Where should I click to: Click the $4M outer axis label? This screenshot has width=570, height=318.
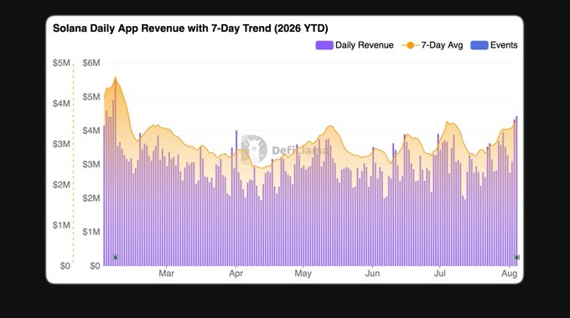[x=61, y=104]
